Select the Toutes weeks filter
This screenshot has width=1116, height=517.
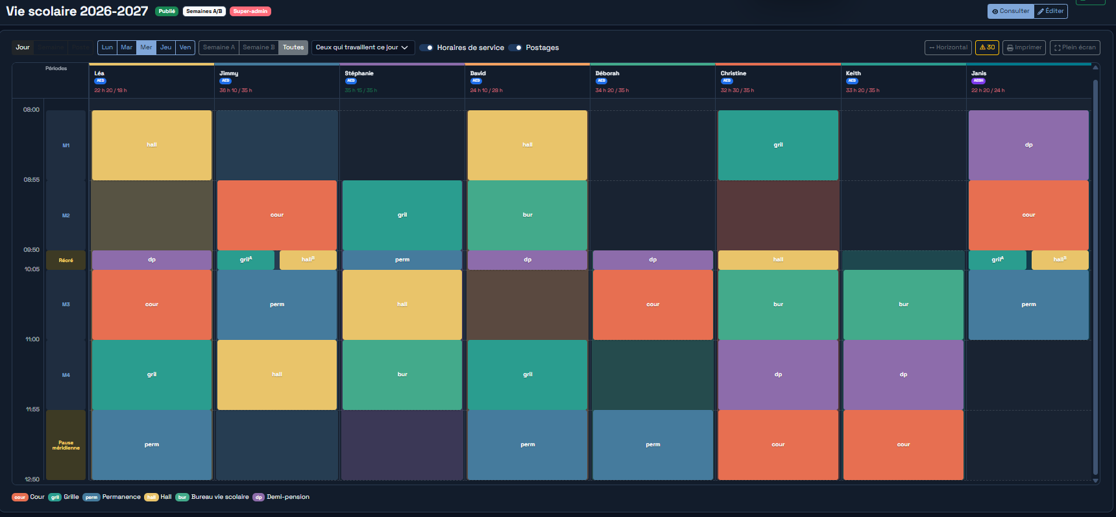pos(293,47)
